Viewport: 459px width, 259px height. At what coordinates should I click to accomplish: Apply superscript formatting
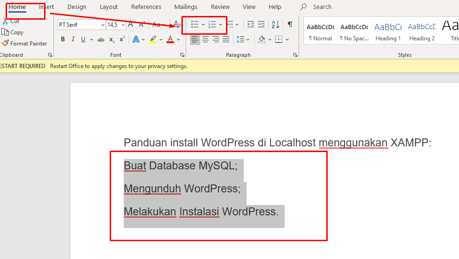pos(122,39)
